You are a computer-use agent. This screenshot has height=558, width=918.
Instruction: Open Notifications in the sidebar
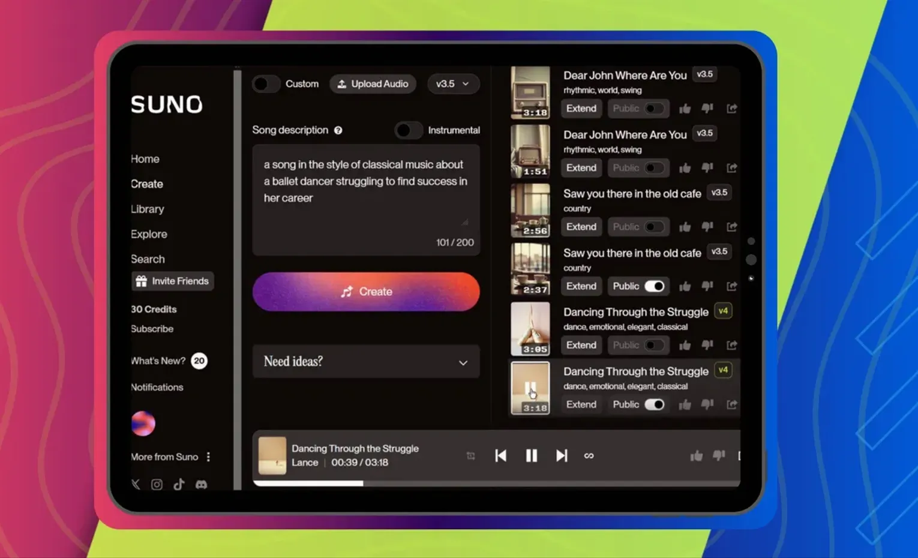tap(157, 388)
